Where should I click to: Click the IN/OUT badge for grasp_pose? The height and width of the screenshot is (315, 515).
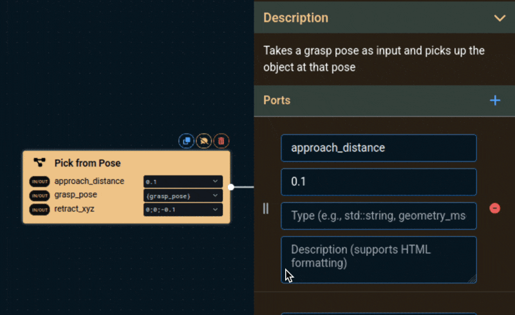(39, 195)
